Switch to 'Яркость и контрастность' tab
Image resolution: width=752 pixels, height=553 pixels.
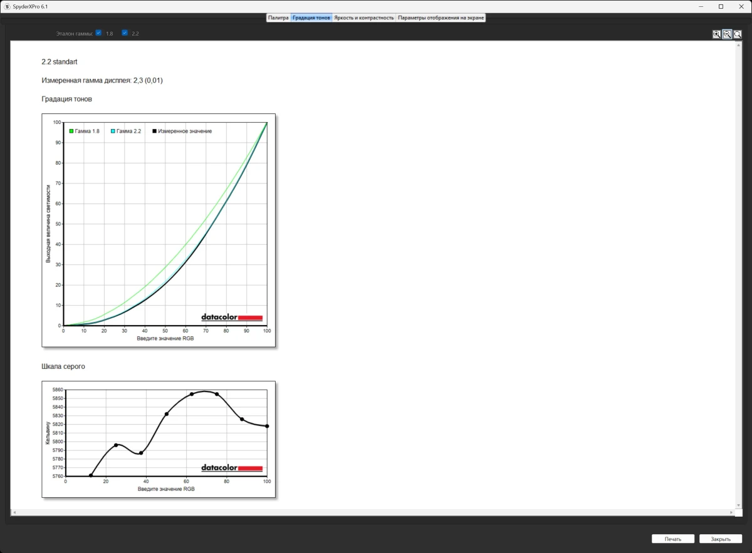click(x=363, y=18)
